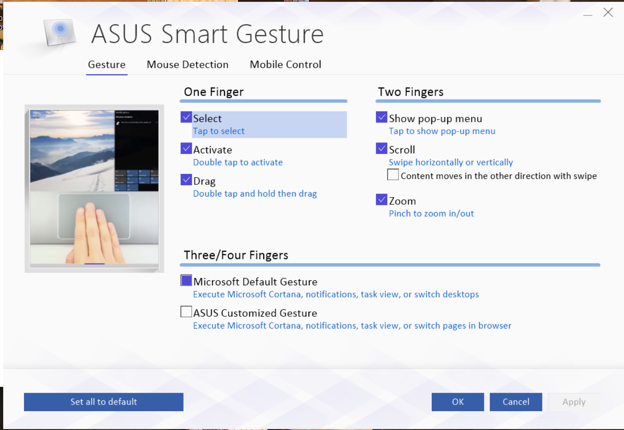Open the Tap to show pop-up menu link
The image size is (624, 430).
click(442, 131)
